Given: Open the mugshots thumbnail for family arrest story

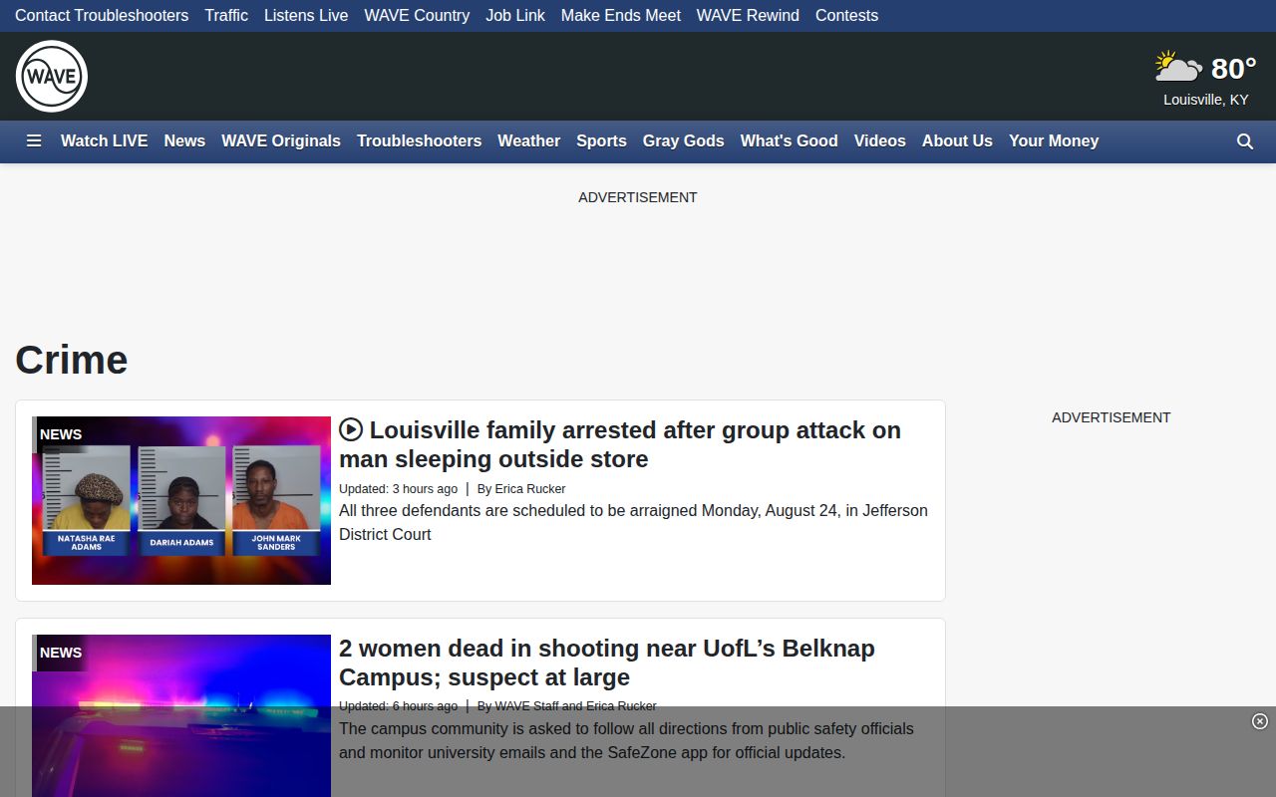Looking at the screenshot, I should [181, 500].
